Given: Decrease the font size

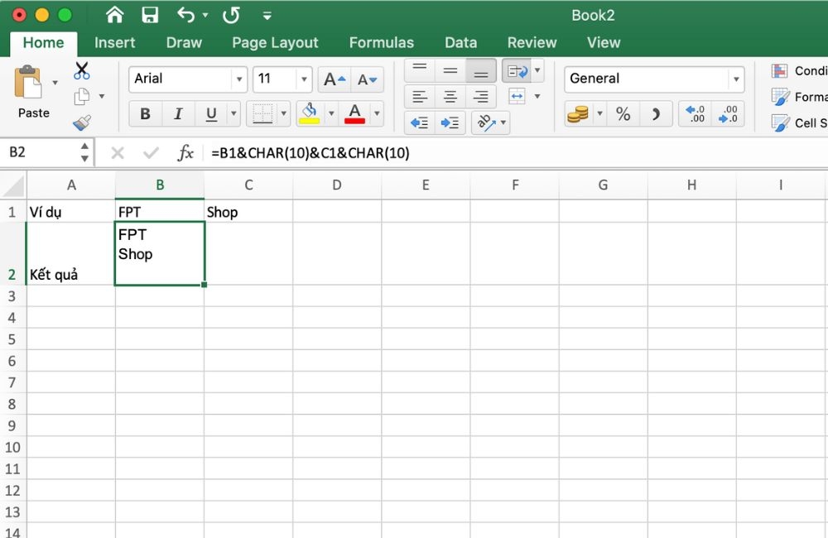Looking at the screenshot, I should coord(367,79).
